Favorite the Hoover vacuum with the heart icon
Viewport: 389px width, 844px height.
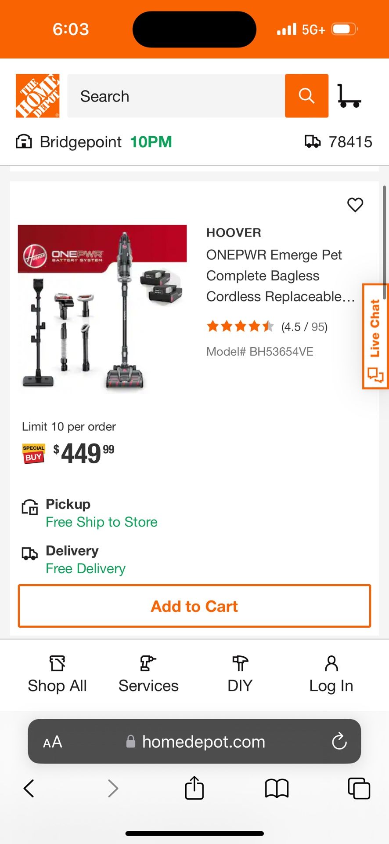[355, 204]
